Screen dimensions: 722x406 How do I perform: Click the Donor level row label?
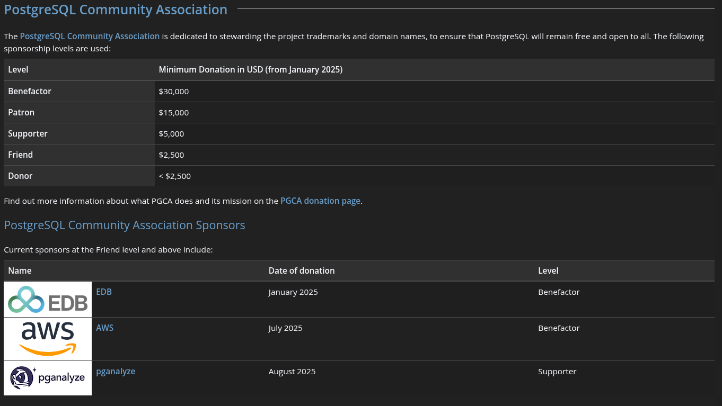click(79, 176)
